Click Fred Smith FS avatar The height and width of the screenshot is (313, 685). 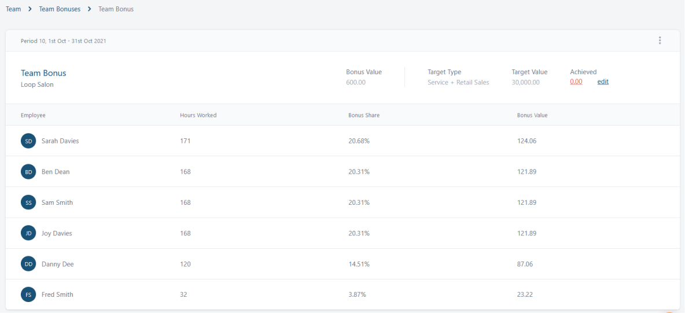click(x=28, y=294)
